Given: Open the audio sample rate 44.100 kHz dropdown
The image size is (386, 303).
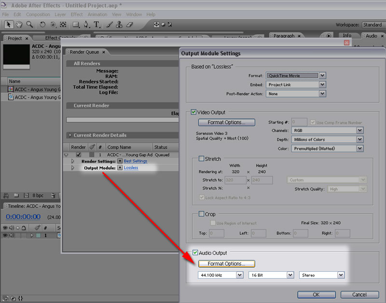Looking at the screenshot, I should click(x=221, y=275).
